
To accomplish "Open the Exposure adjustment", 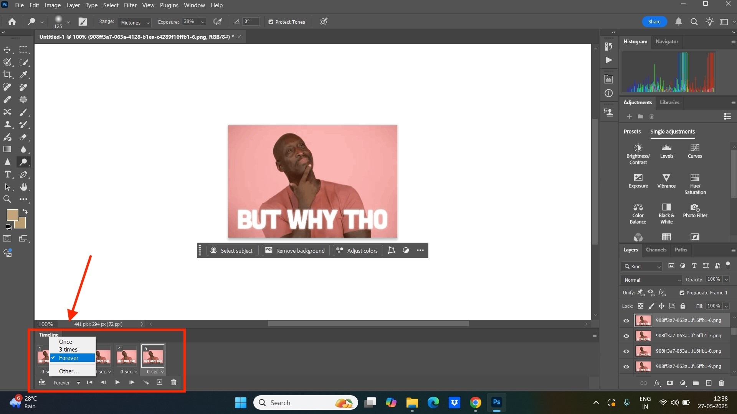I will [638, 181].
